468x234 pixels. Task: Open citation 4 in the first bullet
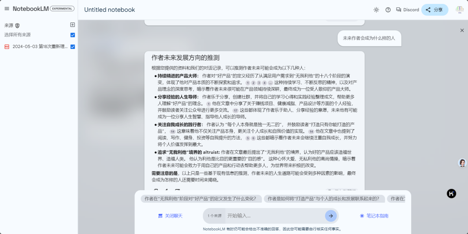264,83
